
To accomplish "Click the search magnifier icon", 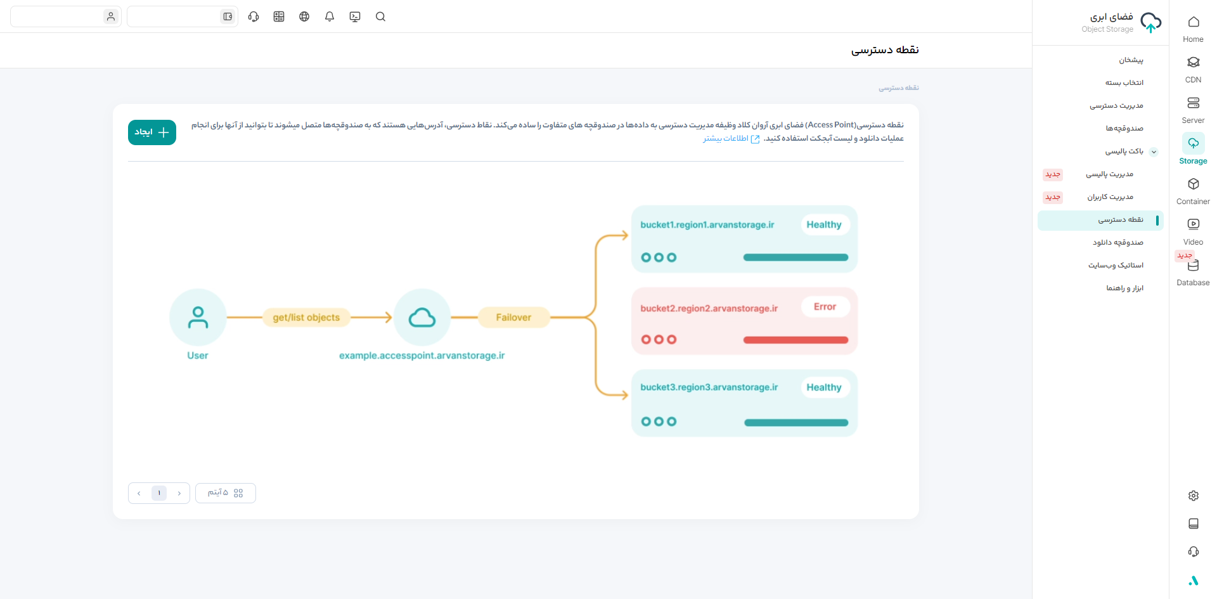I will click(380, 16).
